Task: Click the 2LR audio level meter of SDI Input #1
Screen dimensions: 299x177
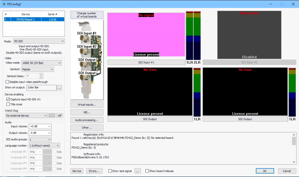Action: point(197,36)
